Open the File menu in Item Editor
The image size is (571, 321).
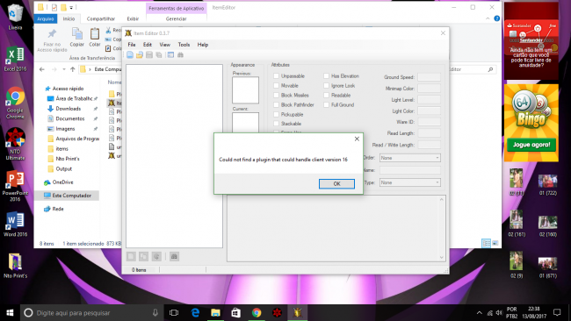(x=132, y=45)
